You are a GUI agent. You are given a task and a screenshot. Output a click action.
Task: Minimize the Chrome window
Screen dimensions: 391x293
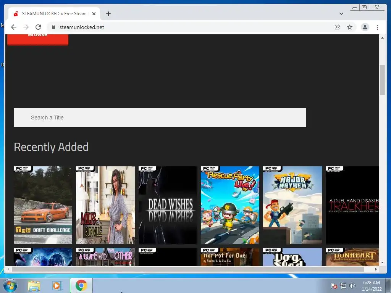pos(355,8)
